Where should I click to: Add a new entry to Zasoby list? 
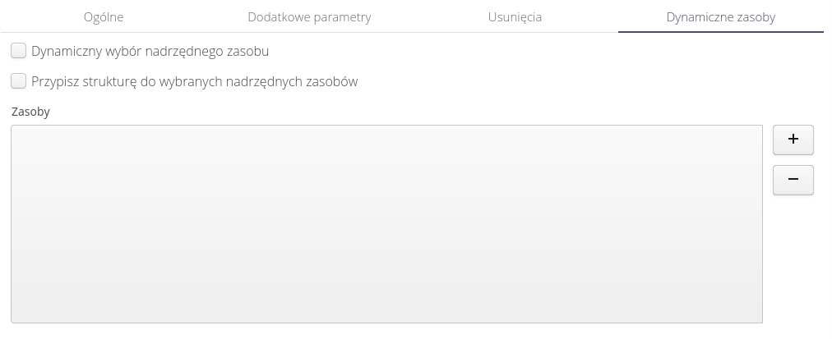point(793,140)
